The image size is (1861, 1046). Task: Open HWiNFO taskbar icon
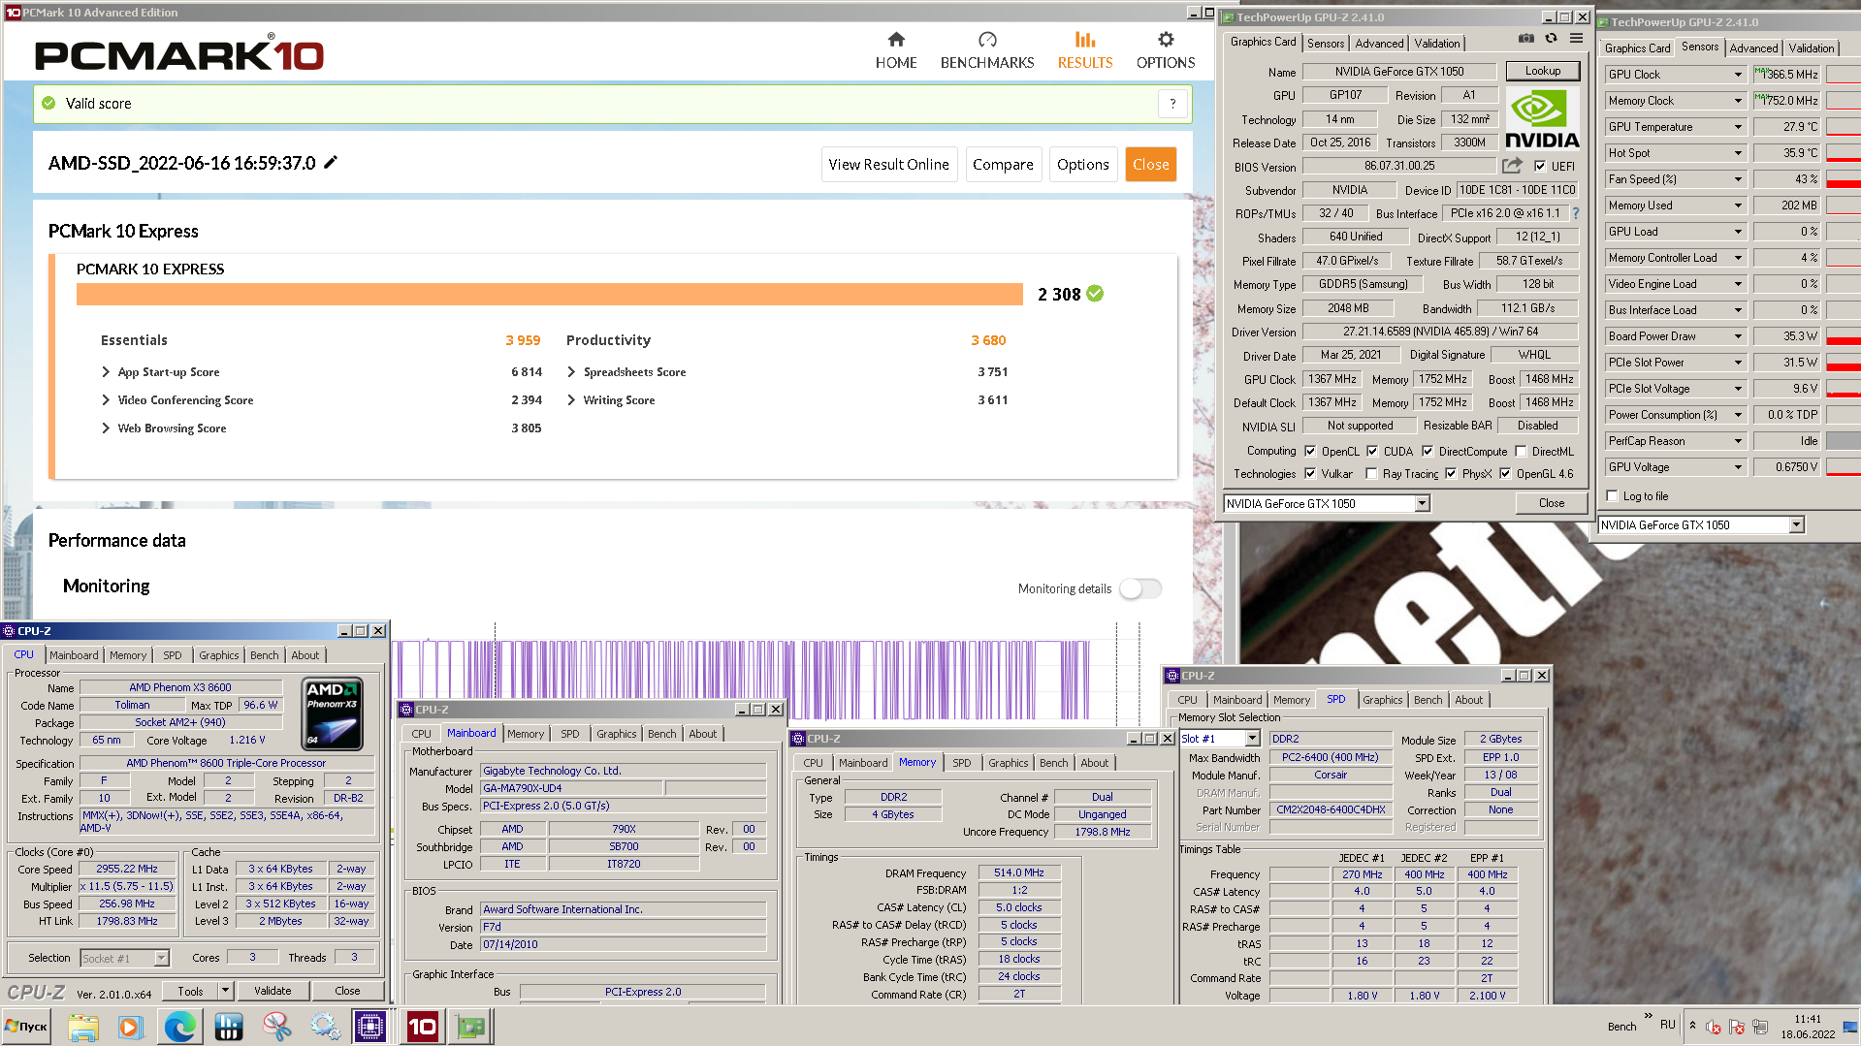[x=229, y=1027]
